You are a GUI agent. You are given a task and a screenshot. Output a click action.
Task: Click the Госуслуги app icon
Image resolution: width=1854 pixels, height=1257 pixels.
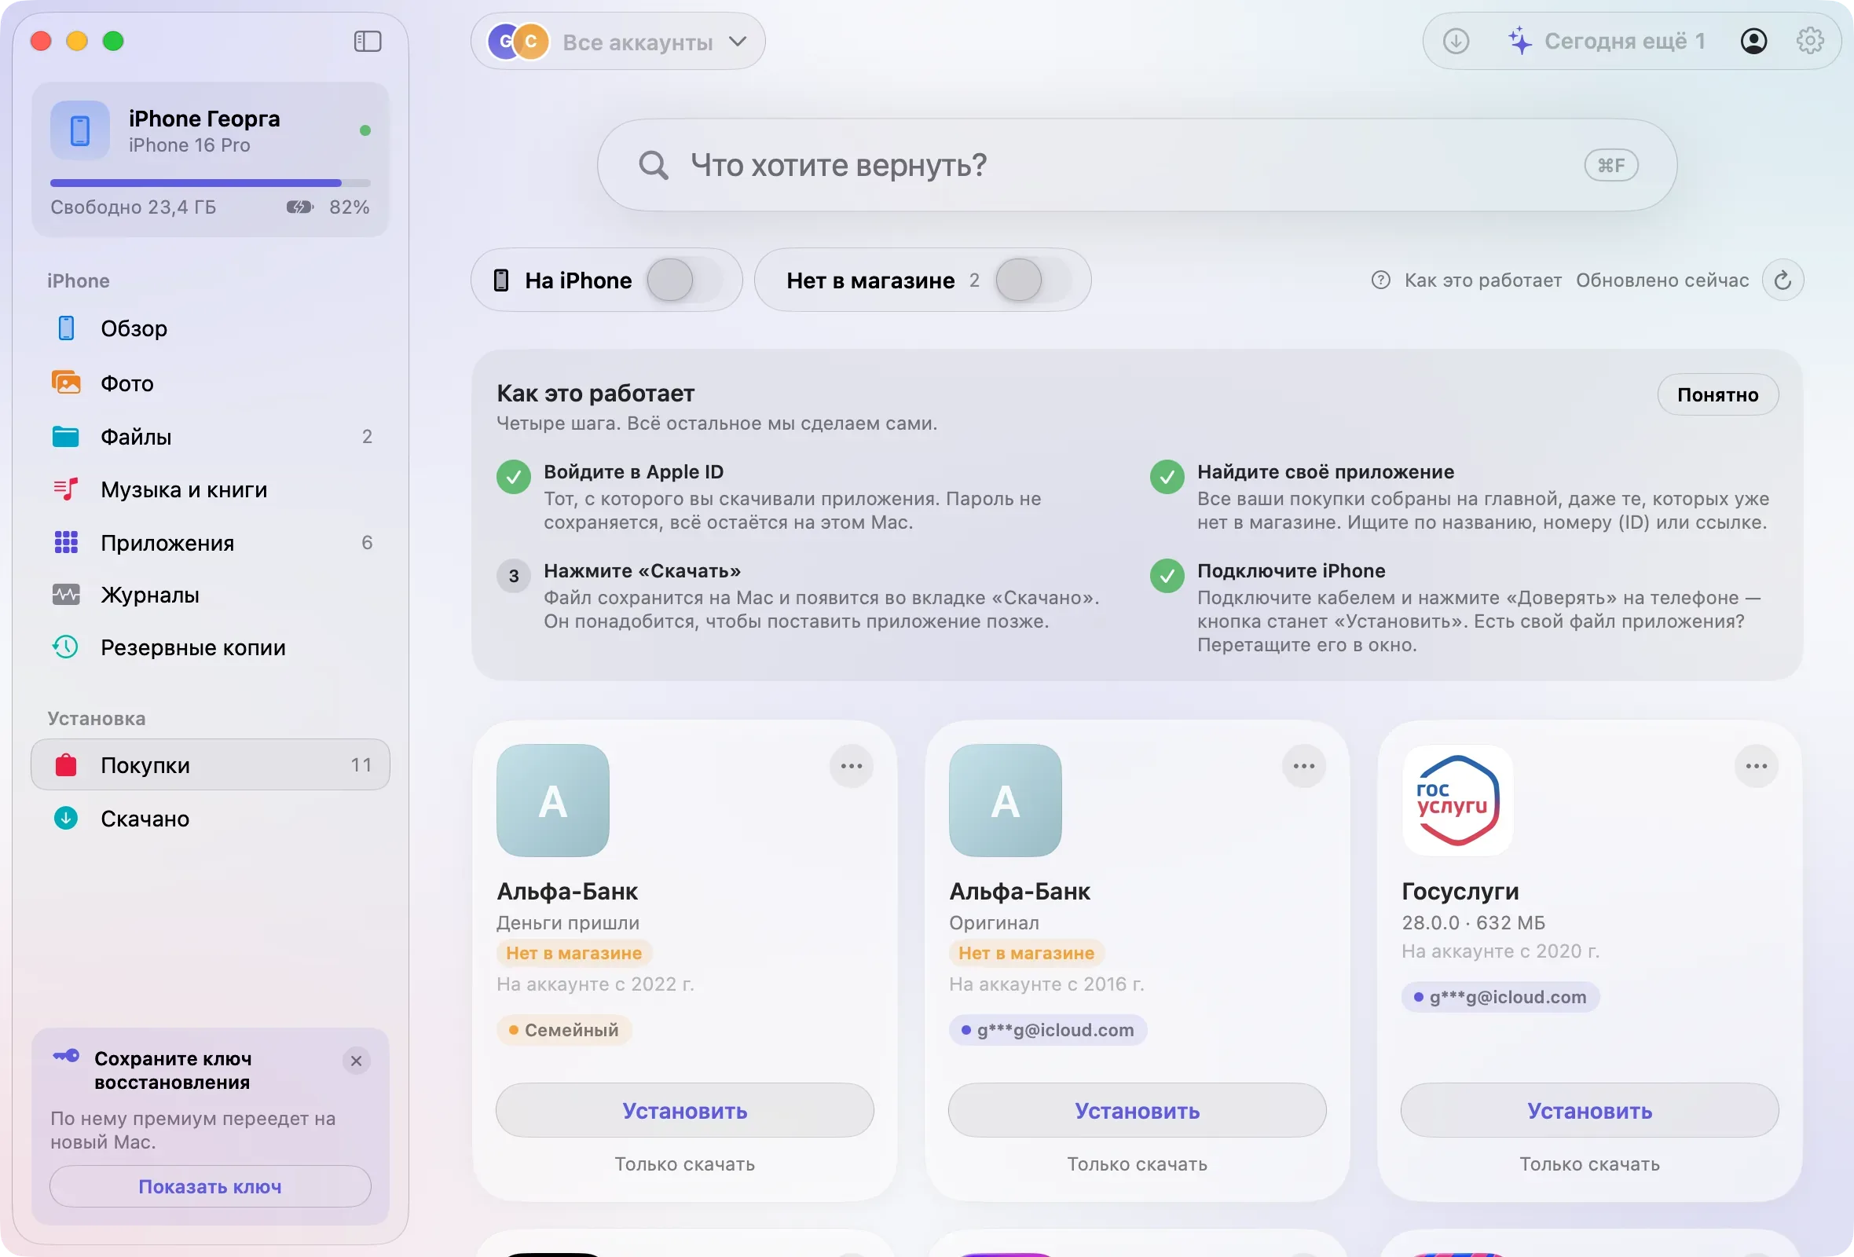point(1456,800)
